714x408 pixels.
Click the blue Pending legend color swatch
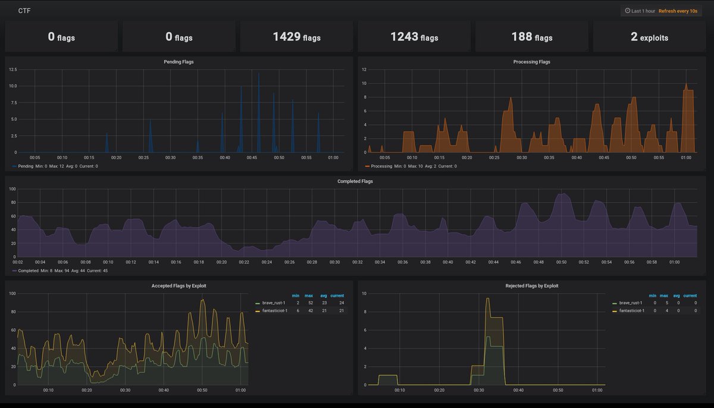tap(15, 167)
